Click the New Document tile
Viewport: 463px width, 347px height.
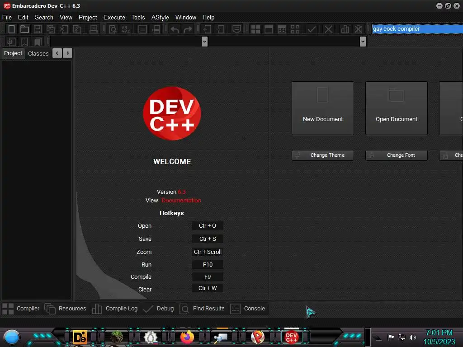pyautogui.click(x=323, y=108)
